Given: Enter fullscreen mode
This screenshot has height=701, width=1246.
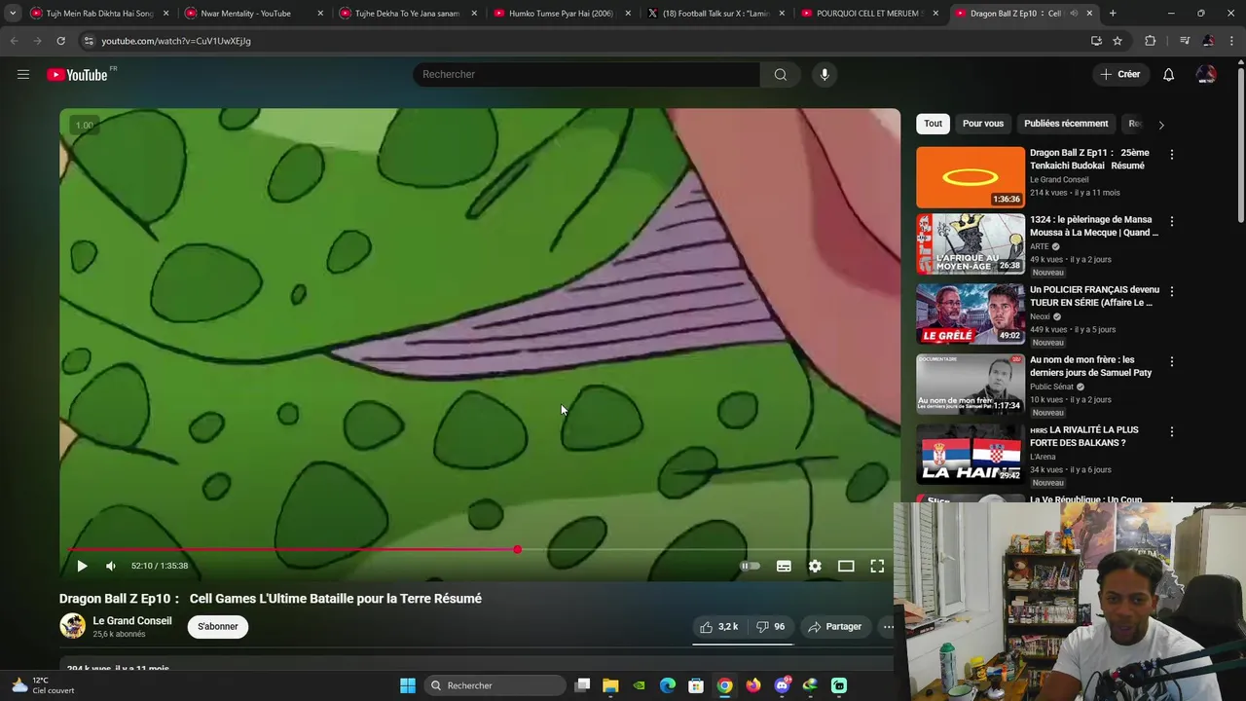Looking at the screenshot, I should [877, 566].
